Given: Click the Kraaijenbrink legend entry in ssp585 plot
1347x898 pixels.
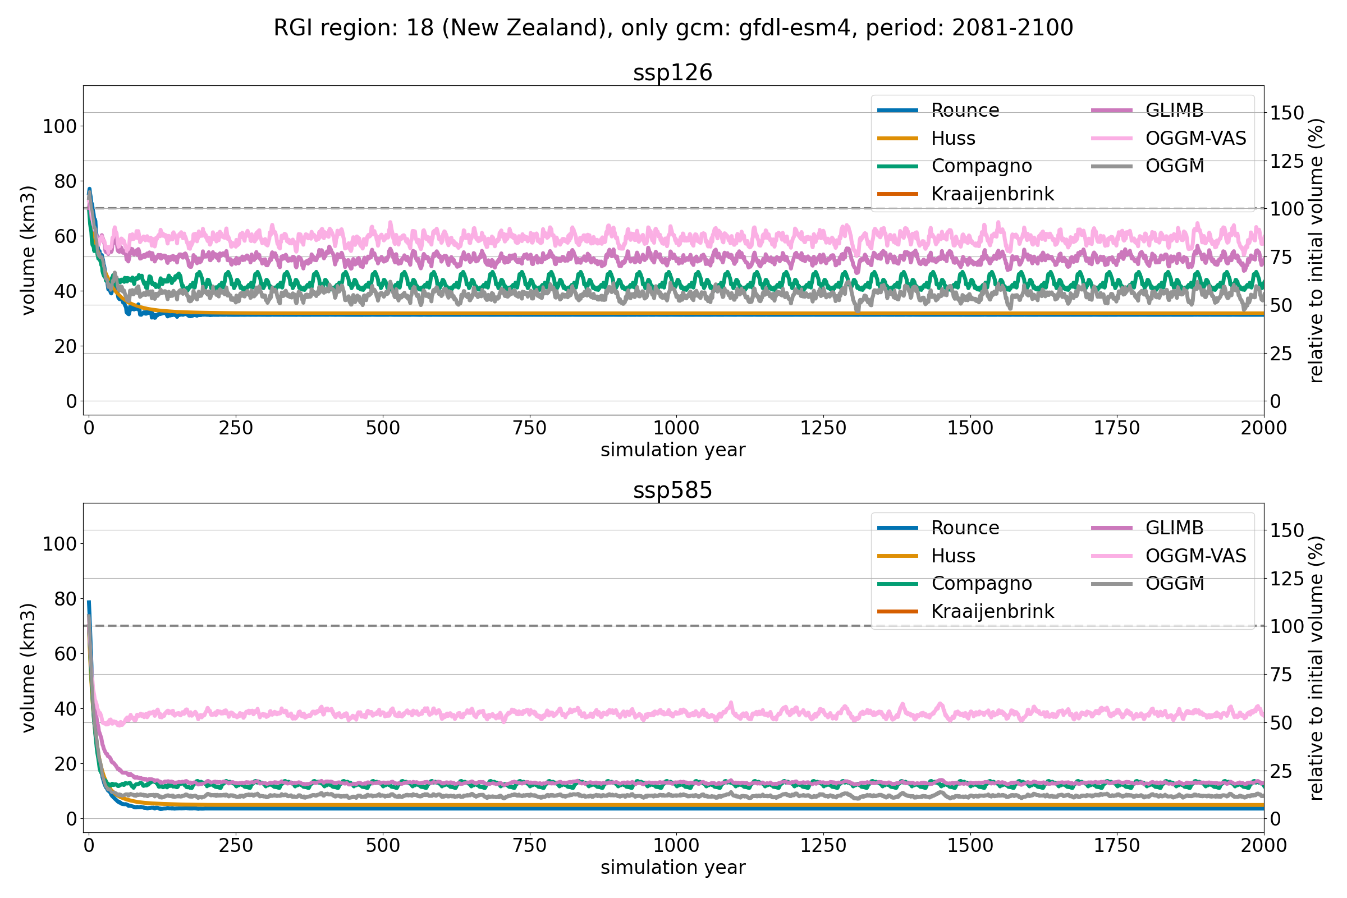Looking at the screenshot, I should pos(992,611).
